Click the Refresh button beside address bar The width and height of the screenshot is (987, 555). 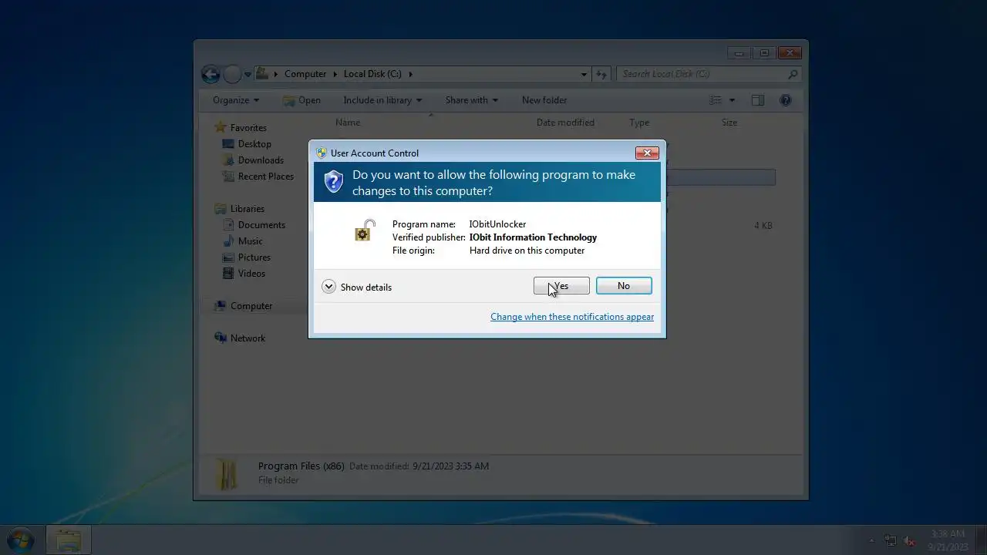tap(601, 74)
